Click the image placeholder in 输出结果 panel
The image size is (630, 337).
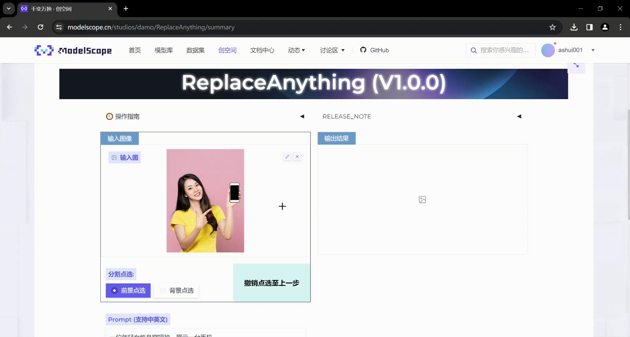[x=422, y=200]
